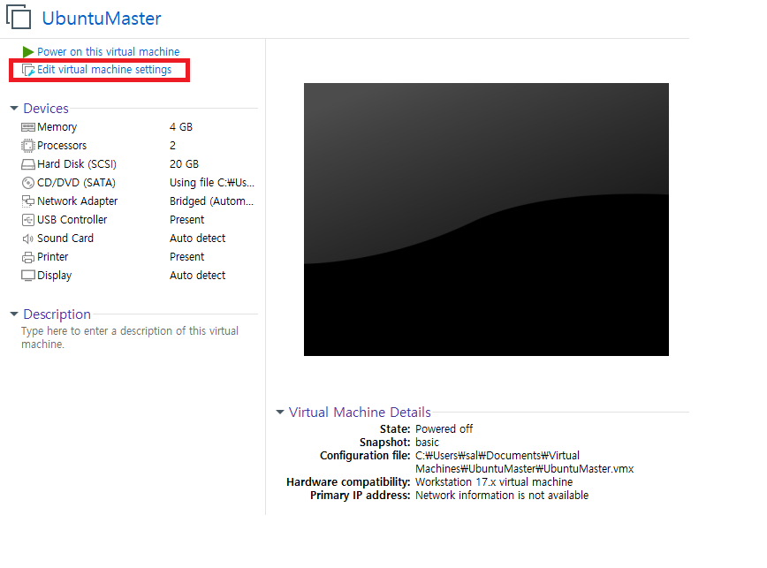Click the Printer Present value
The width and height of the screenshot is (767, 568).
(x=186, y=257)
